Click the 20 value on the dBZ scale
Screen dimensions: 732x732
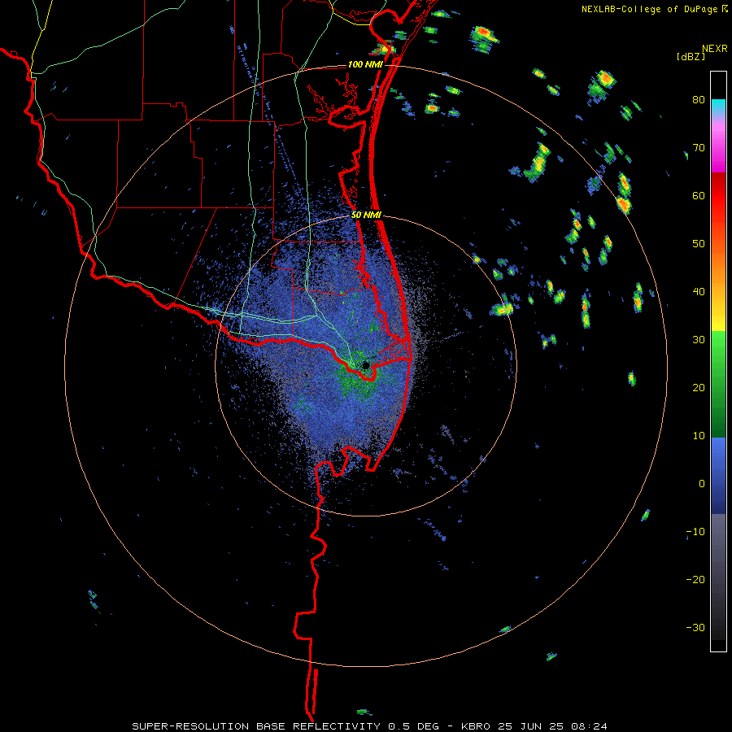click(x=699, y=388)
